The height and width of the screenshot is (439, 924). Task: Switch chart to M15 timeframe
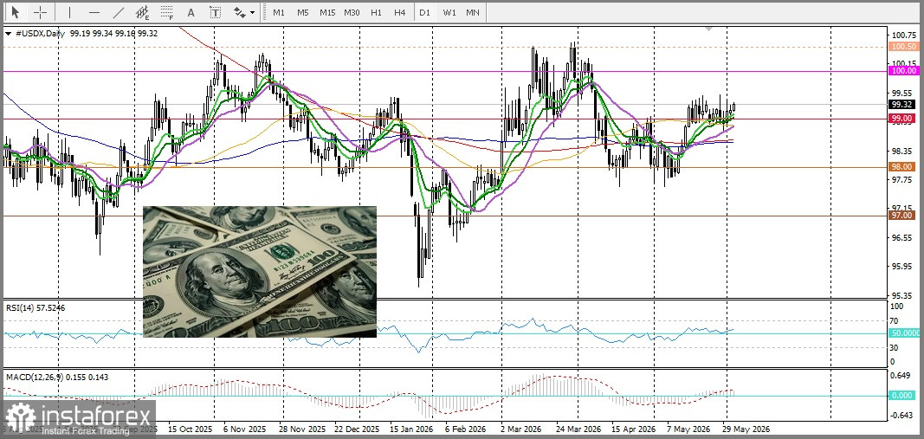click(x=327, y=12)
